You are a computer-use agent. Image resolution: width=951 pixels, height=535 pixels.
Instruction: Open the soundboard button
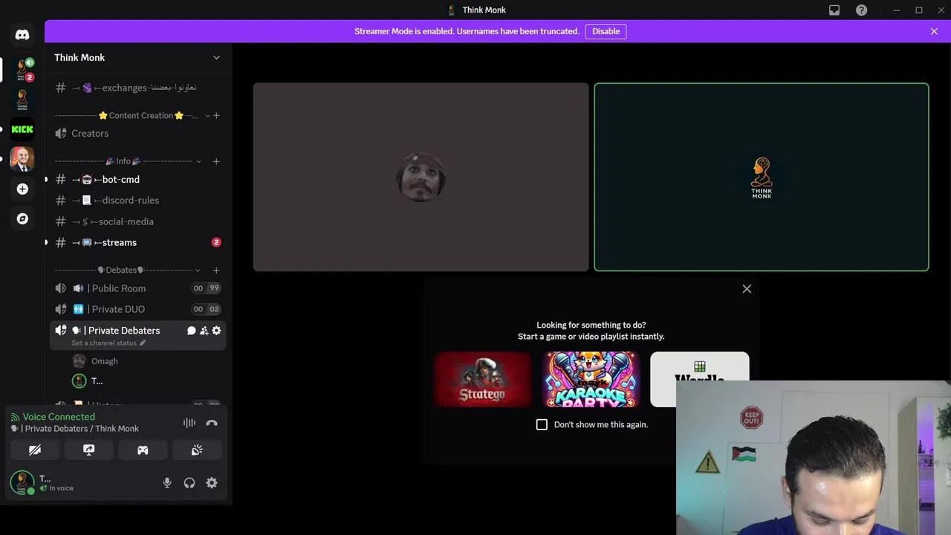(x=197, y=450)
